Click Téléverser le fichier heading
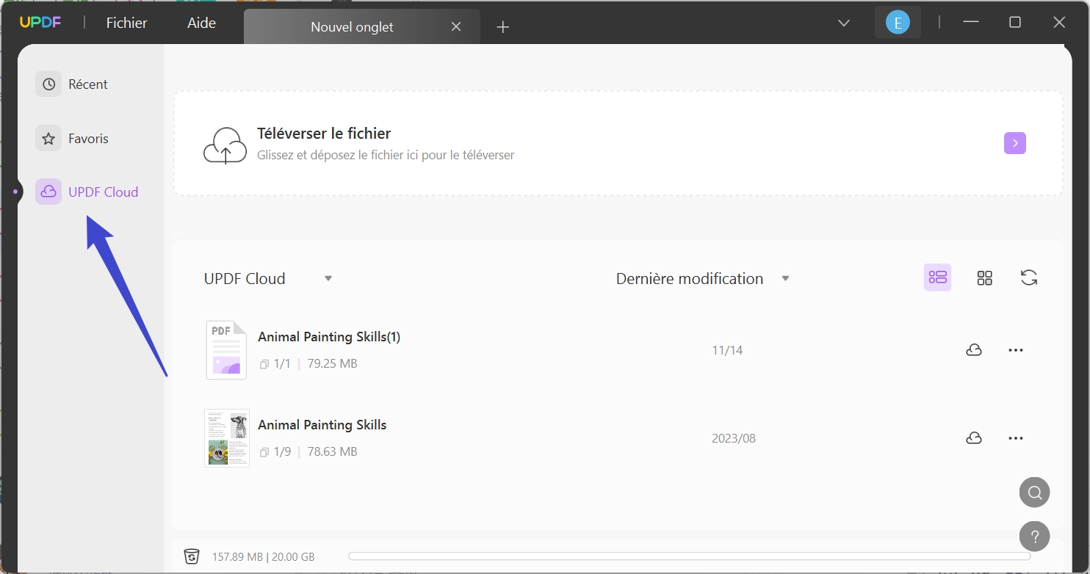This screenshot has height=574, width=1090. point(324,134)
